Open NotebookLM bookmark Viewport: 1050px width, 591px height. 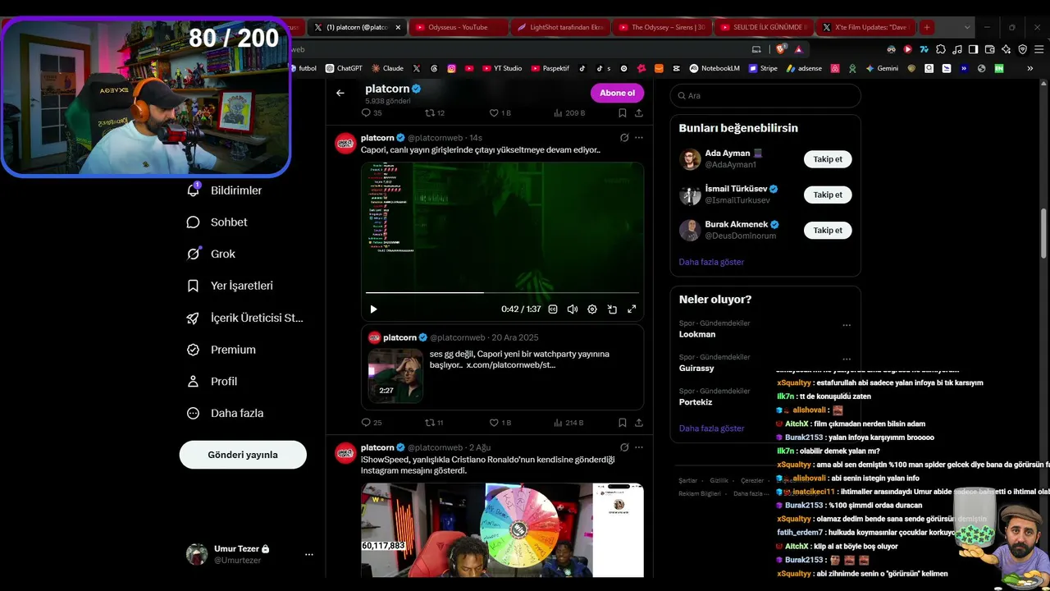pyautogui.click(x=714, y=68)
